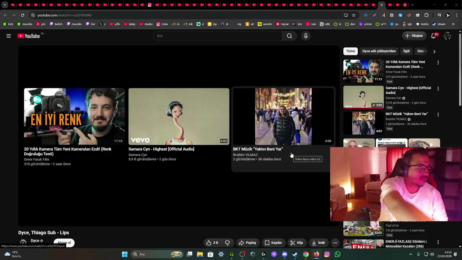Bookmark this page with the star icon
The width and height of the screenshot is (462, 260).
354,15
